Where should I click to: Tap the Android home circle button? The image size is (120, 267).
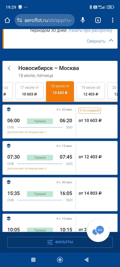pyautogui.click(x=60, y=260)
